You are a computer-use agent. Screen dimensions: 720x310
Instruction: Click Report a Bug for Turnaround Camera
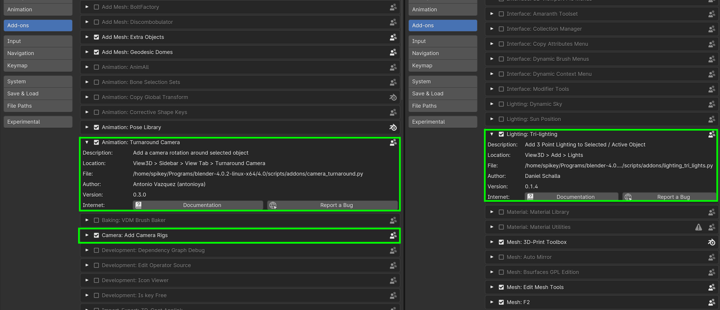(x=332, y=205)
